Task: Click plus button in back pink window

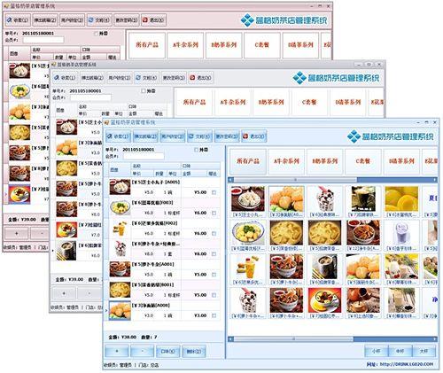Action: click(17, 233)
